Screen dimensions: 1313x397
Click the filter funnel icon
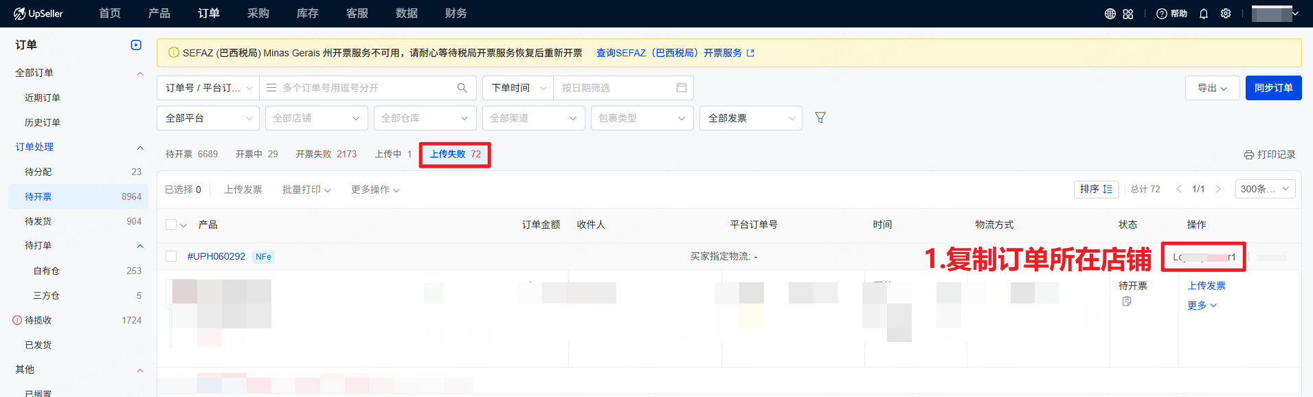(x=820, y=118)
